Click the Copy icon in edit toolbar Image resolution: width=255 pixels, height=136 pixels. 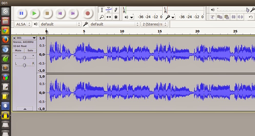click(220, 17)
